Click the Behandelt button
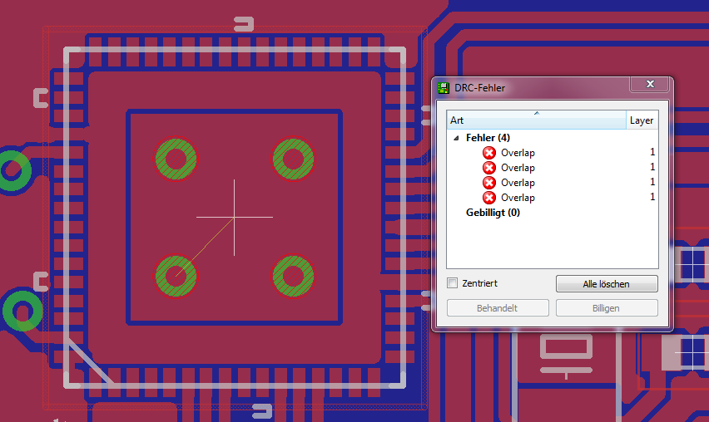This screenshot has height=422, width=709. pos(498,308)
